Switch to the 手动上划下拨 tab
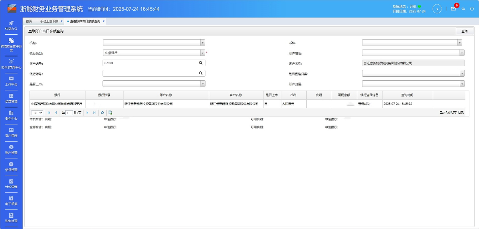Screen dimensions: 479x229 click(49, 21)
